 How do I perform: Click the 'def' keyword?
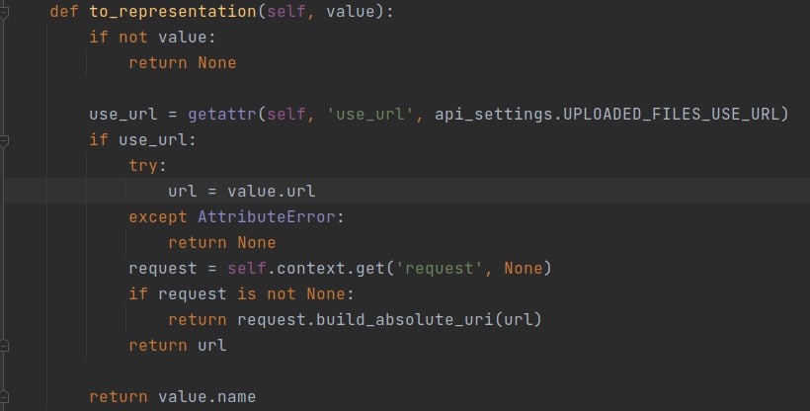click(x=64, y=12)
